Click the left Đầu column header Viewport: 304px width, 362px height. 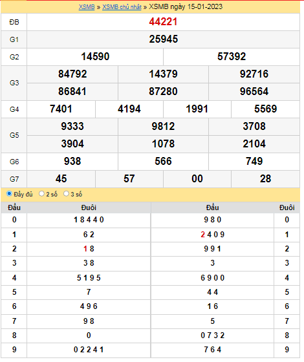(14, 208)
